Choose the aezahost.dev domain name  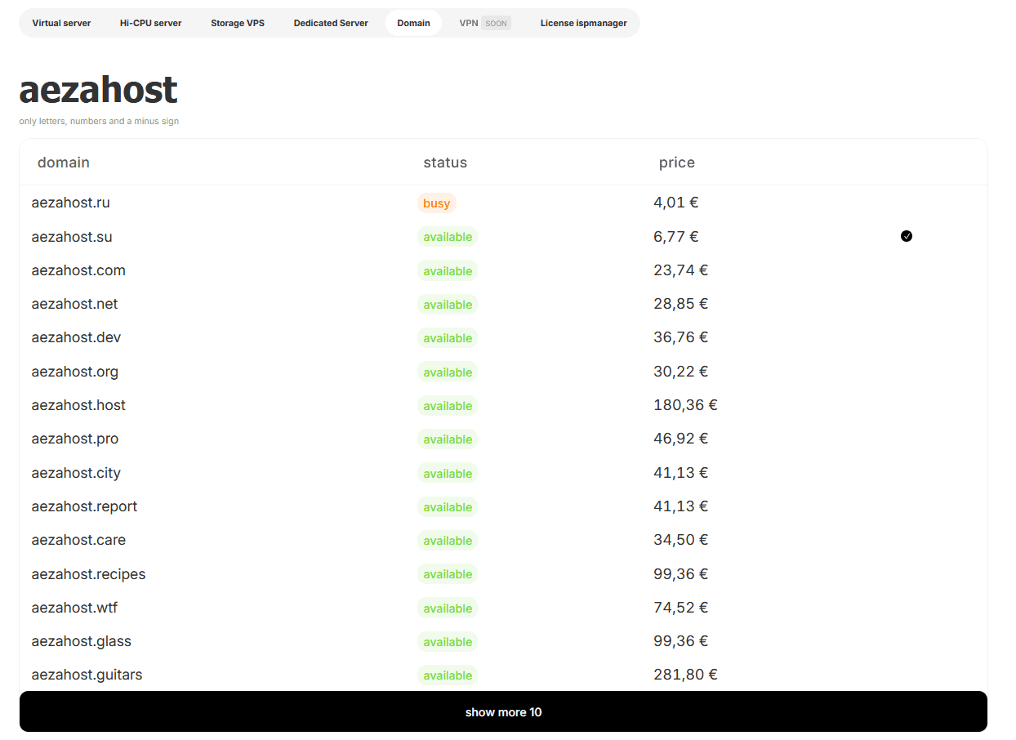coord(76,337)
